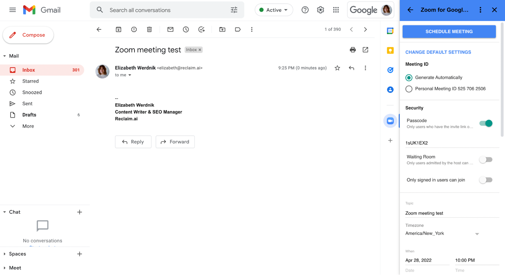
Task: Delete this email with trash icon
Action: click(x=149, y=29)
